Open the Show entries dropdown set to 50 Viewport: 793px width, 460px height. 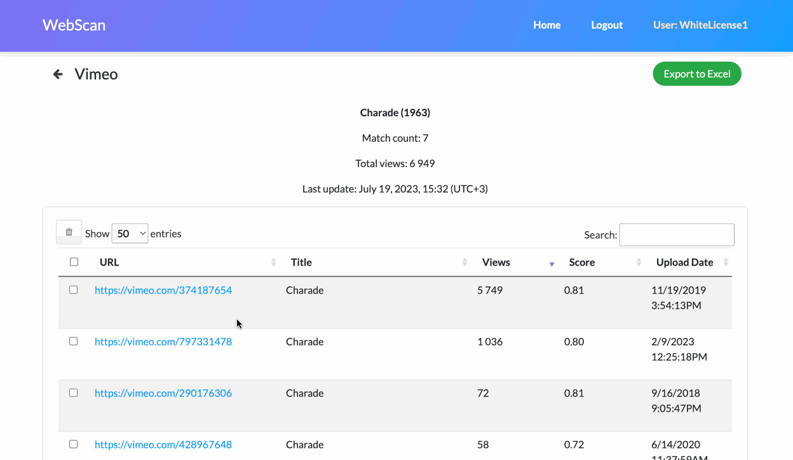pyautogui.click(x=130, y=233)
